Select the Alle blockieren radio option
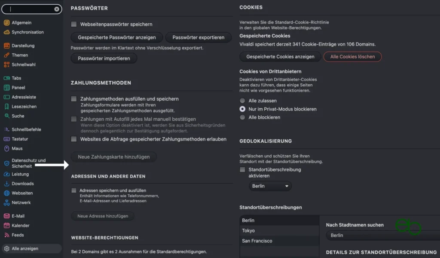 click(242, 117)
